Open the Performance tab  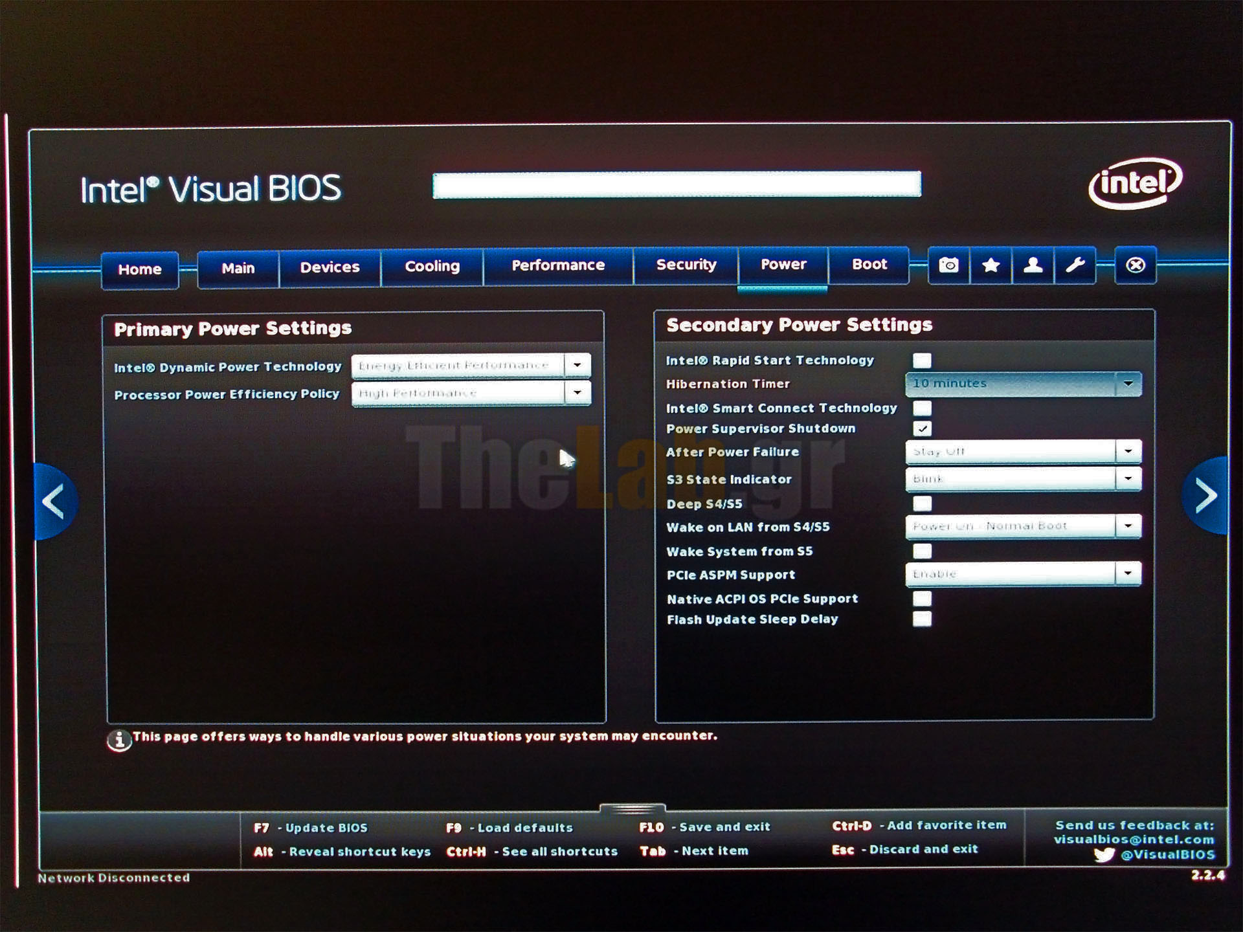pyautogui.click(x=558, y=265)
